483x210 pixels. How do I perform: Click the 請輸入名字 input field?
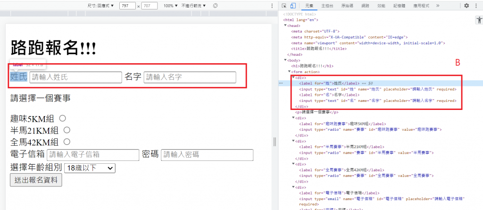coord(190,77)
